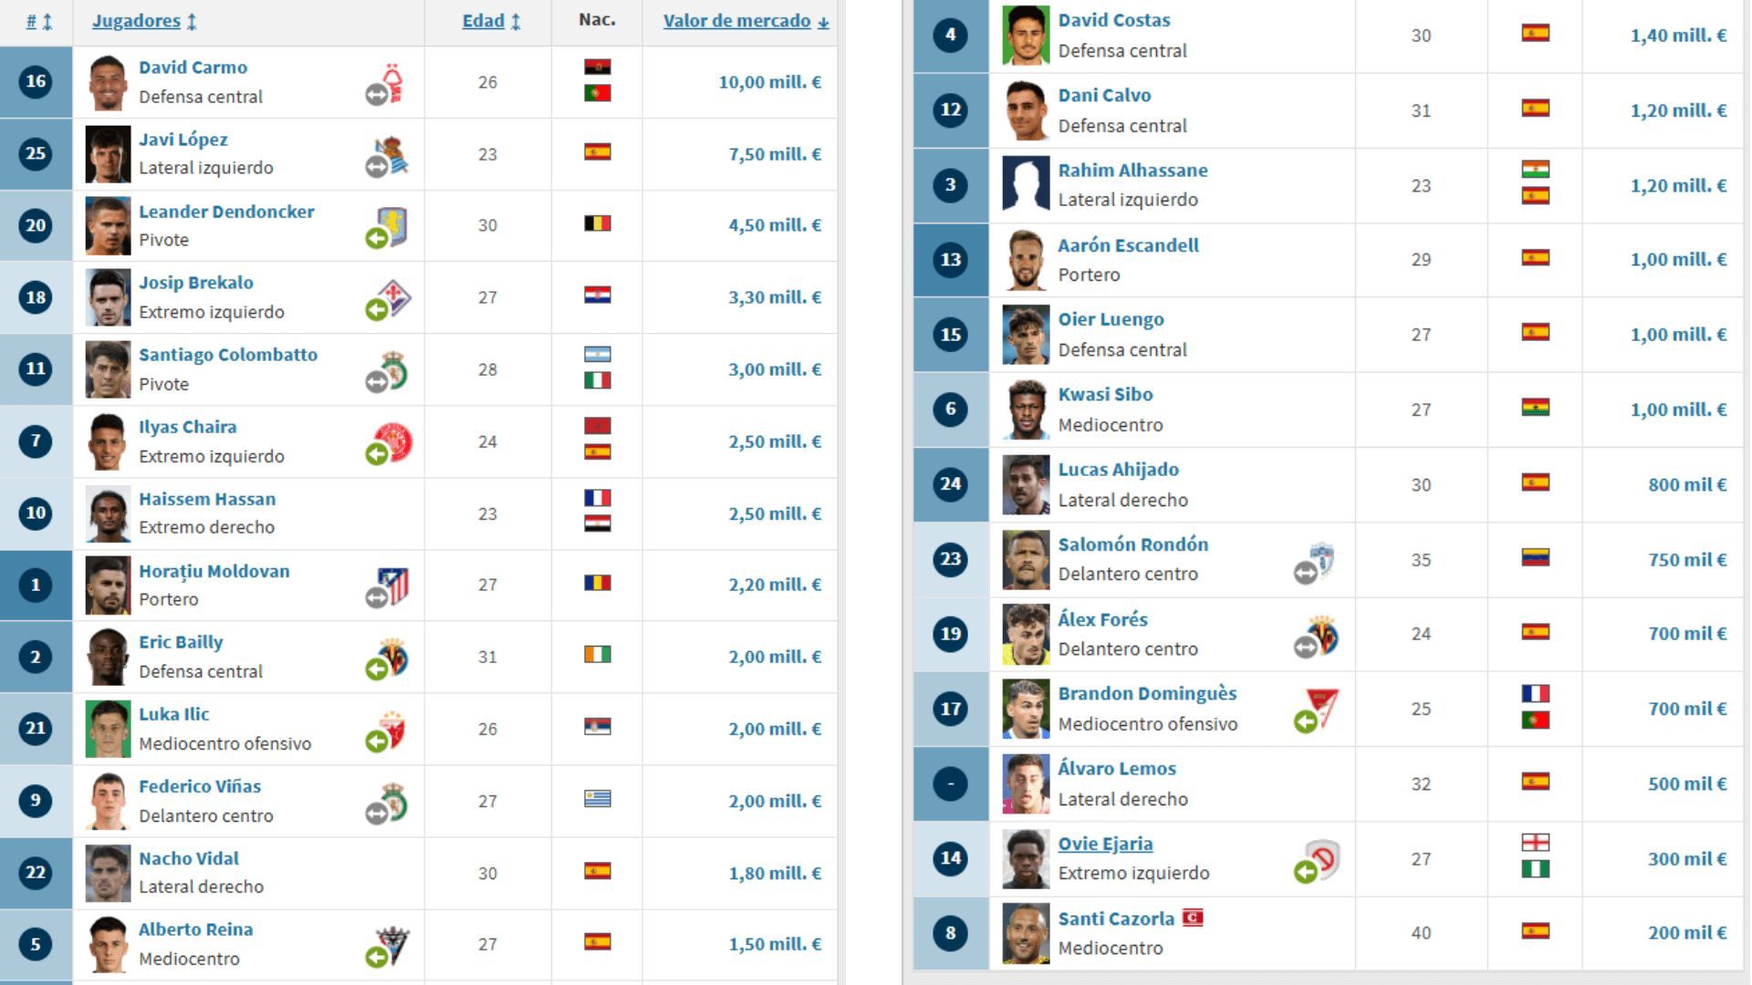Screen dimensions: 1752x985
Task: Toggle sorting on Valor de mercado column
Action: click(824, 22)
